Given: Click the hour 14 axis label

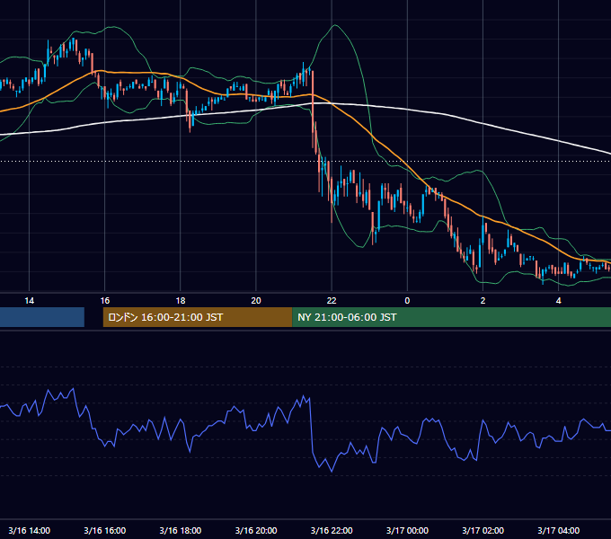Looking at the screenshot, I should pyautogui.click(x=30, y=301).
